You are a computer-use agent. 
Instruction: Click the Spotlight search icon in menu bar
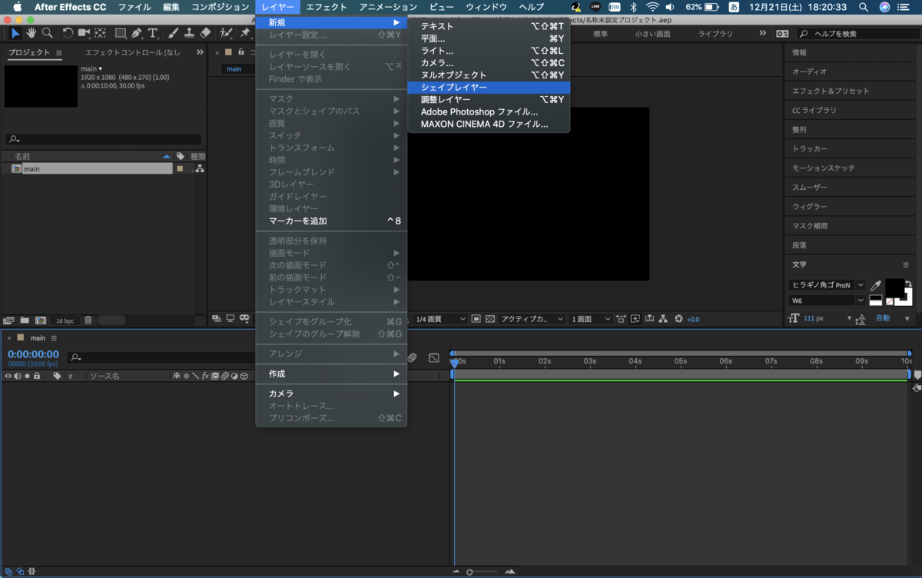click(864, 7)
